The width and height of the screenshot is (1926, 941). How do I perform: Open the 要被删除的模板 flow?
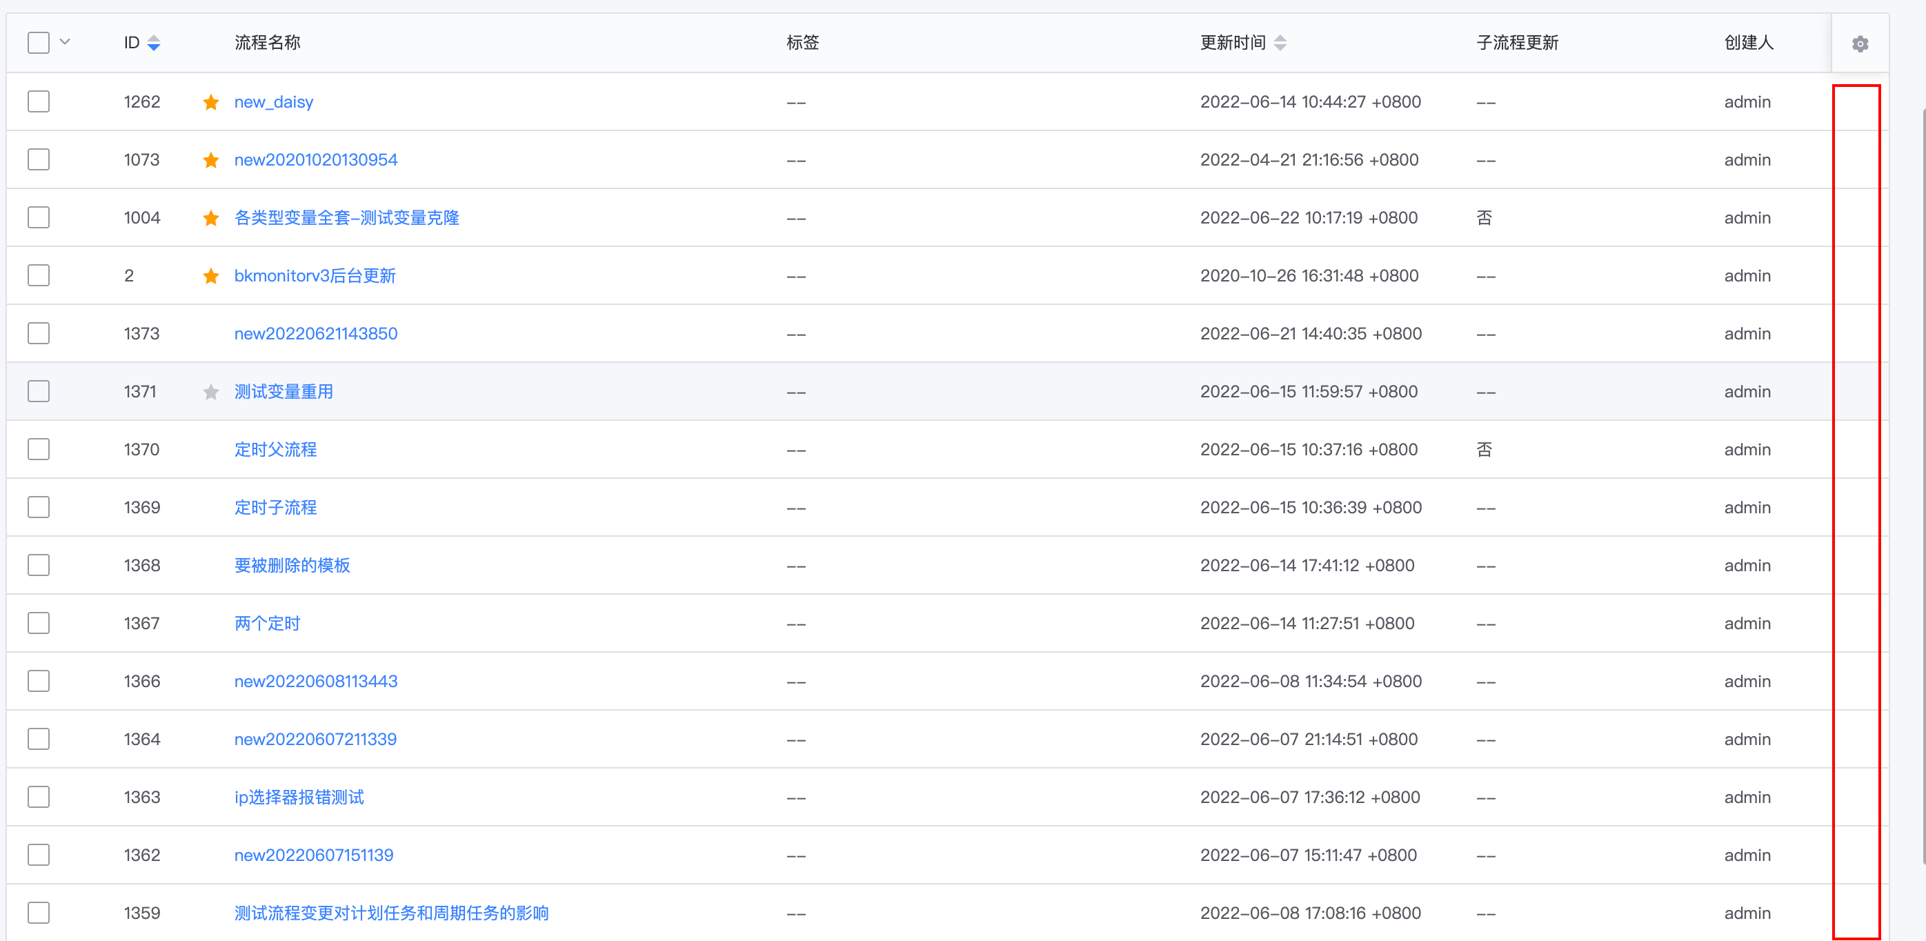coord(292,565)
